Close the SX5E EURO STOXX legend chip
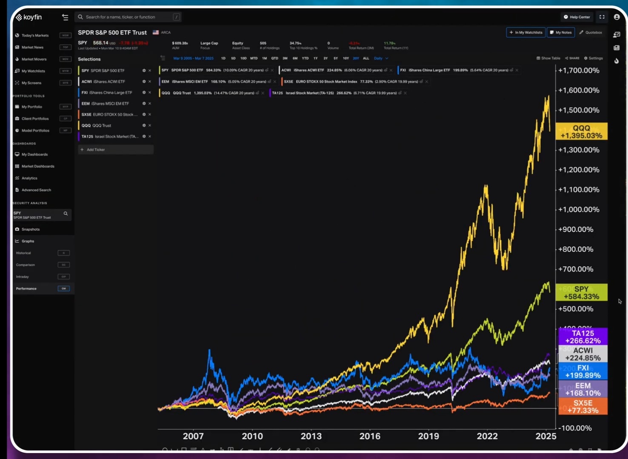 [x=427, y=82]
